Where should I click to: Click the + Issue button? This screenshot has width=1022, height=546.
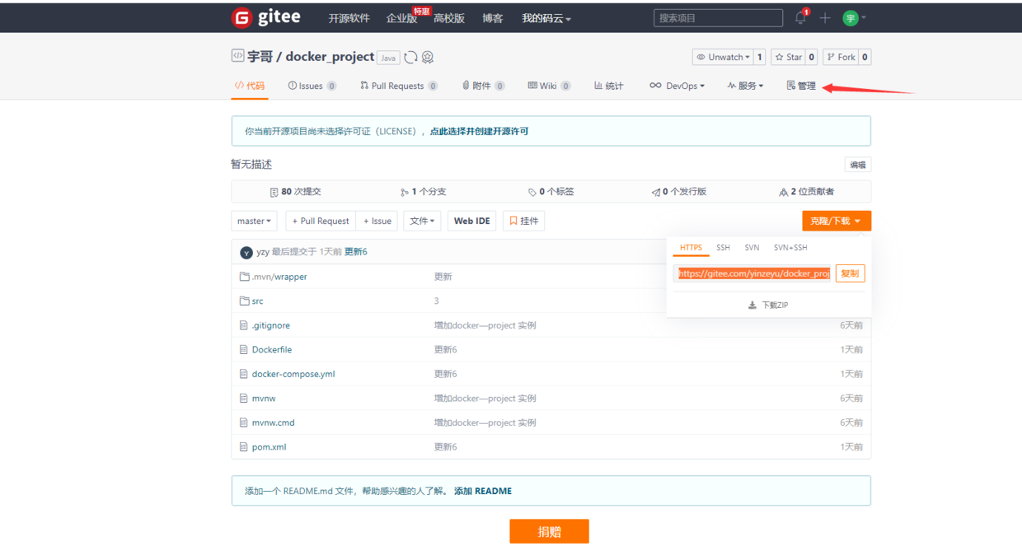click(377, 221)
